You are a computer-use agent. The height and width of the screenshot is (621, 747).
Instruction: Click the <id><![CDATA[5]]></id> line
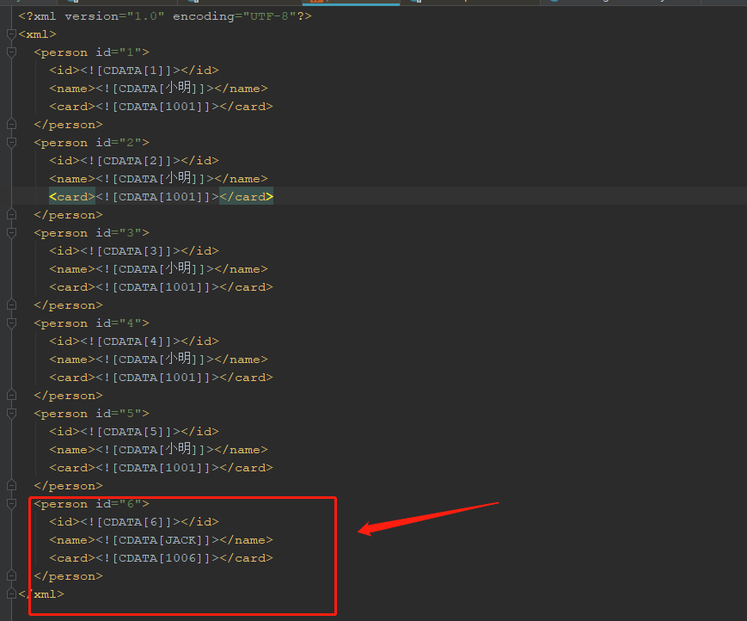[134, 432]
